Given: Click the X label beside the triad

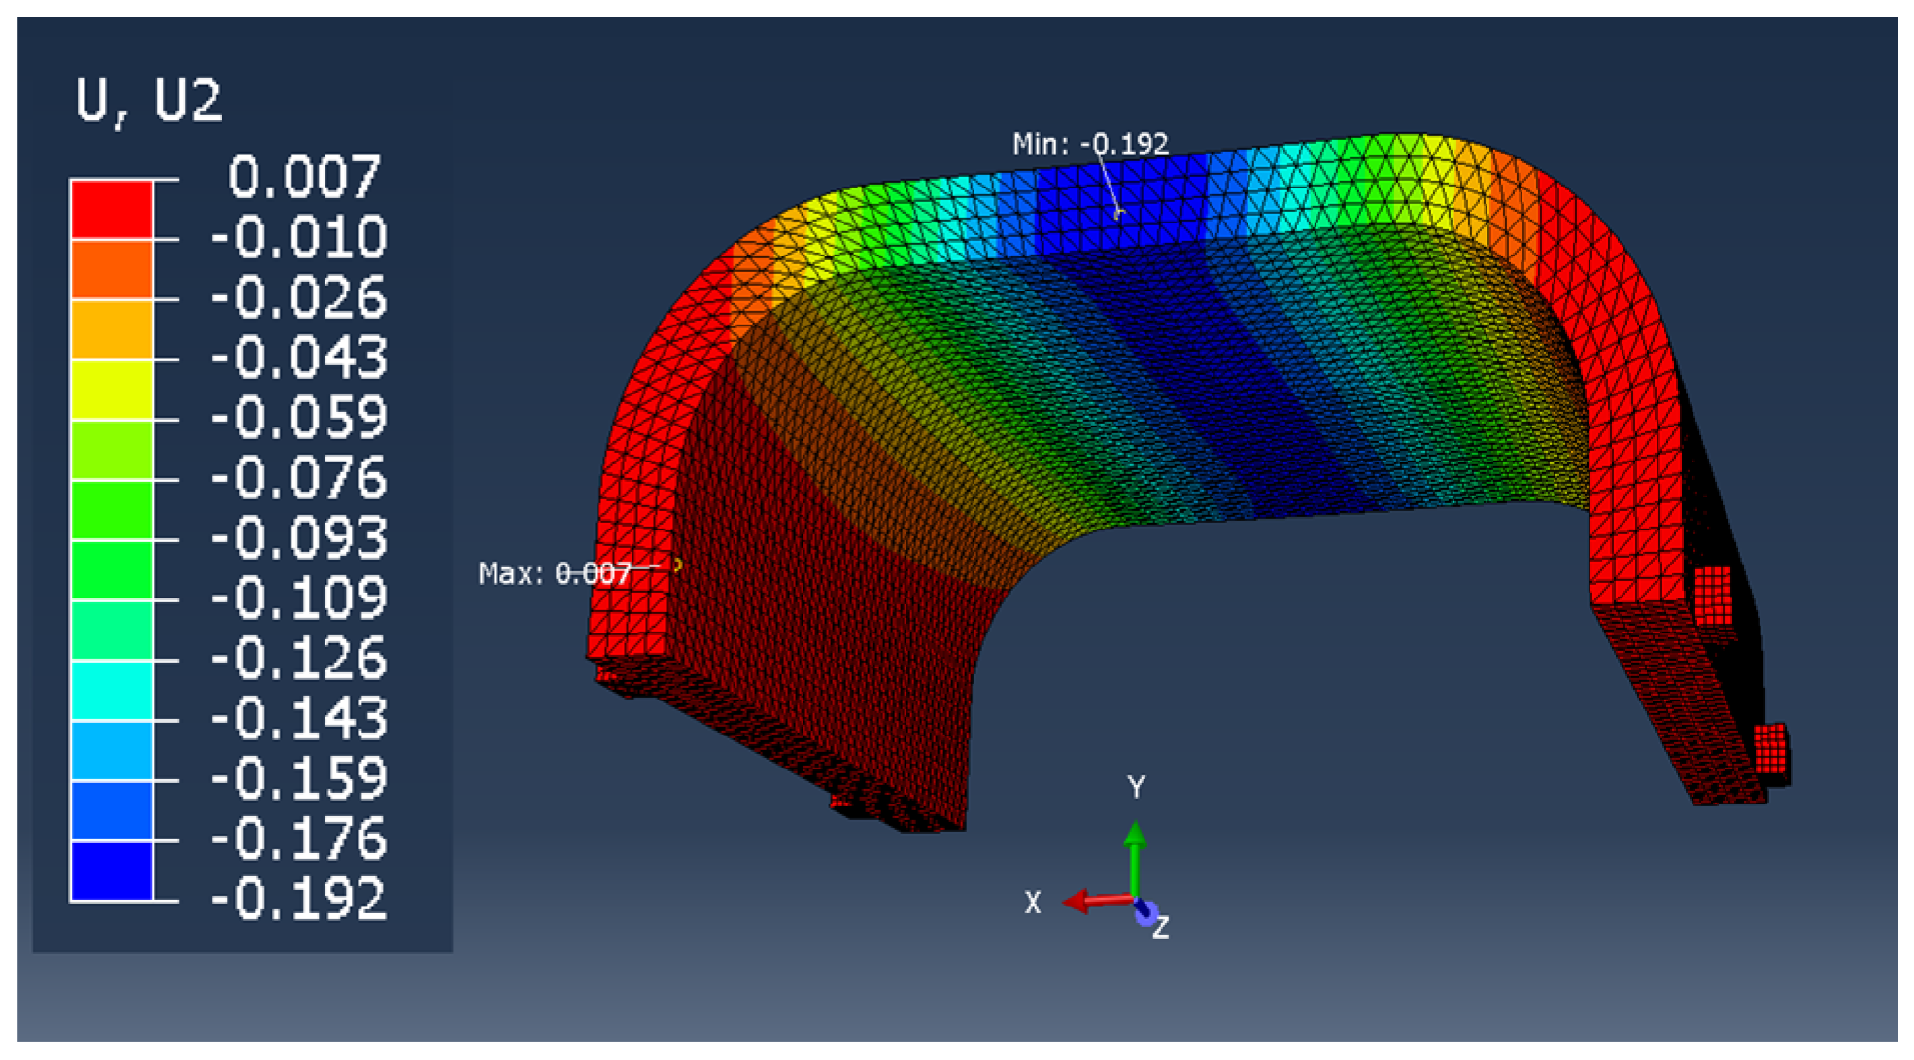Looking at the screenshot, I should tap(1033, 903).
